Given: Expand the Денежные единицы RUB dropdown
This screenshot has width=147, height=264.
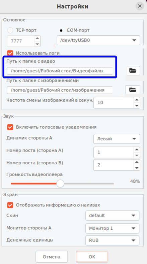Looking at the screenshot, I should point(113,240).
